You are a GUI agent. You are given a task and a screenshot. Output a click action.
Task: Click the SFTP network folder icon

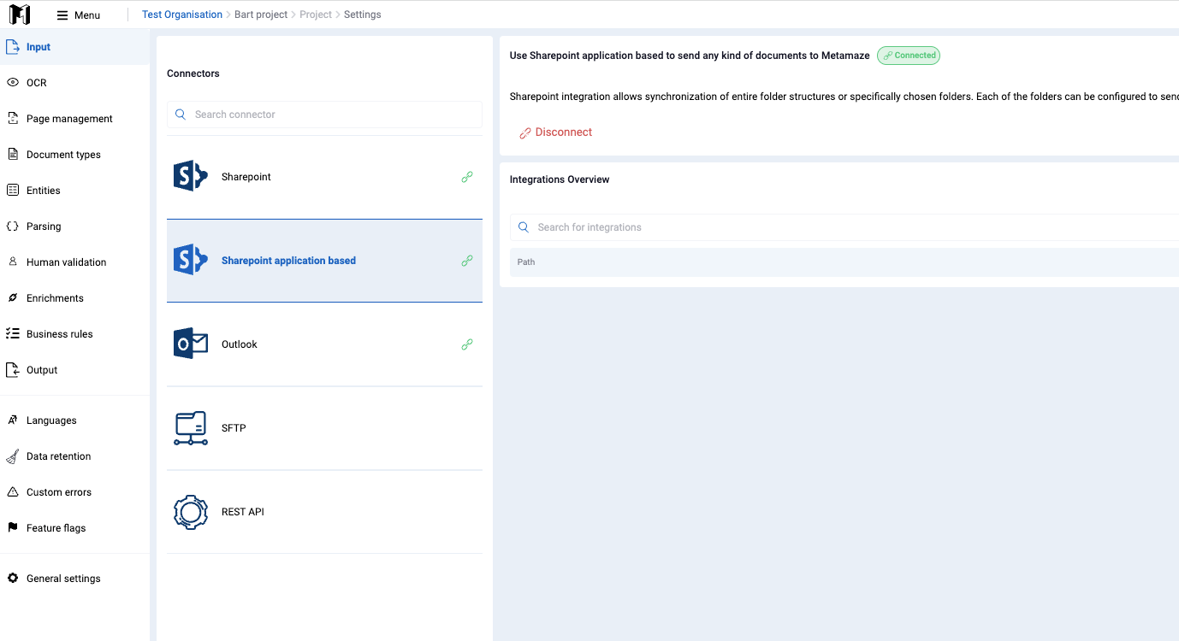[x=191, y=428]
